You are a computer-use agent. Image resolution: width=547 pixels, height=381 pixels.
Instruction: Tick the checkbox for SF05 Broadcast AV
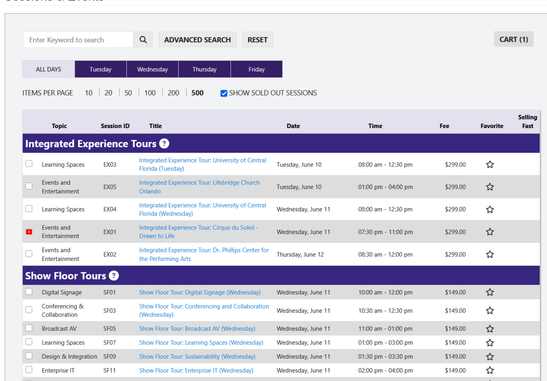click(29, 328)
